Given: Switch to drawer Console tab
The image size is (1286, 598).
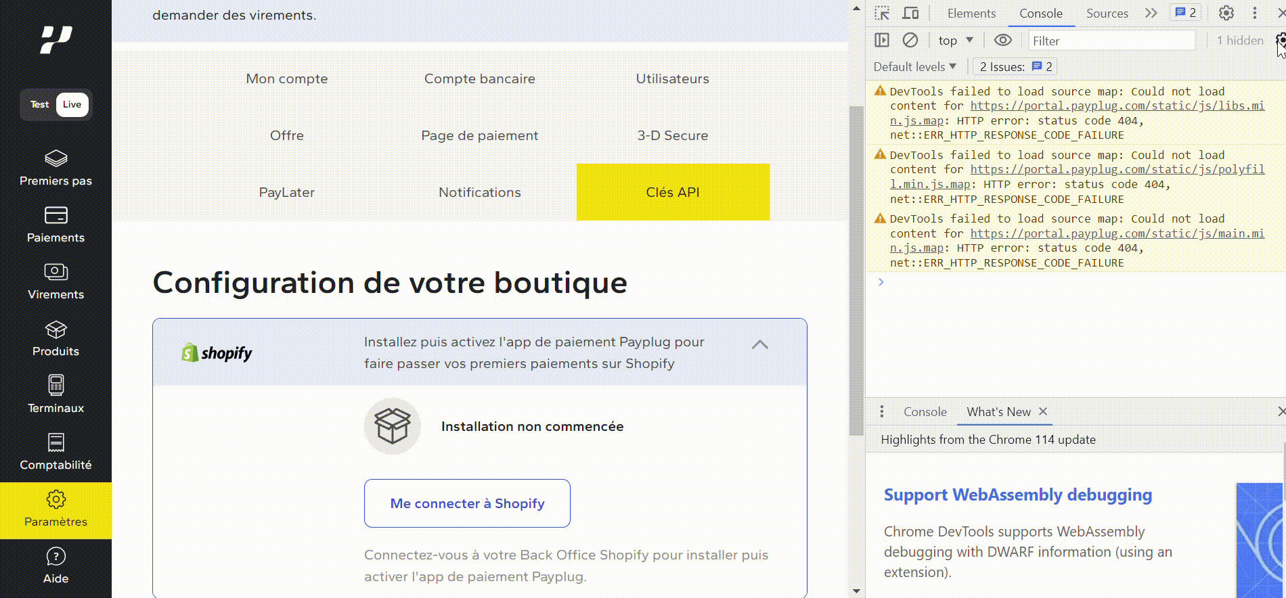Looking at the screenshot, I should point(925,411).
